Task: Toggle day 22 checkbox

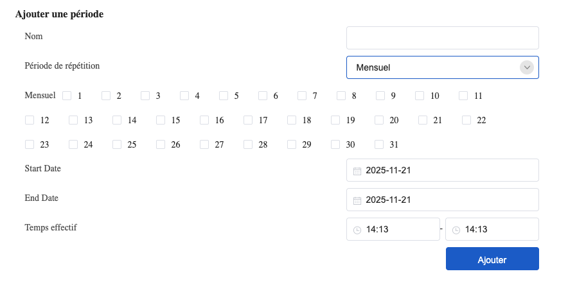Action: [x=466, y=120]
